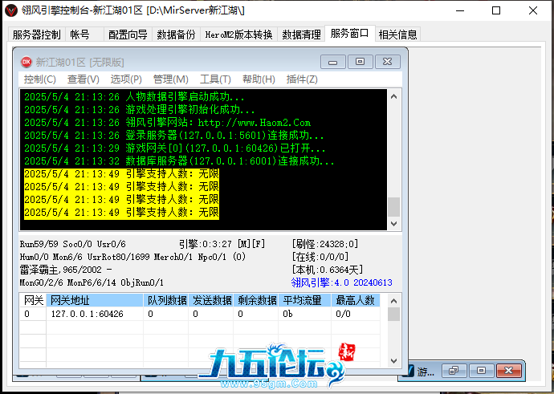The image size is (554, 394).
Task: Click log pane scroll up arrow
Action: point(394,96)
